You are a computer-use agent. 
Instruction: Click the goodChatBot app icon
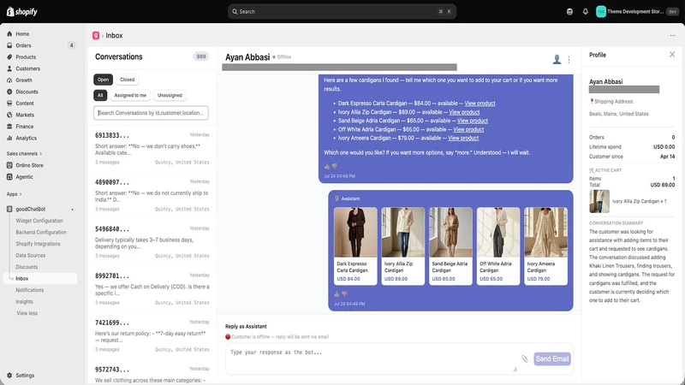click(9, 209)
